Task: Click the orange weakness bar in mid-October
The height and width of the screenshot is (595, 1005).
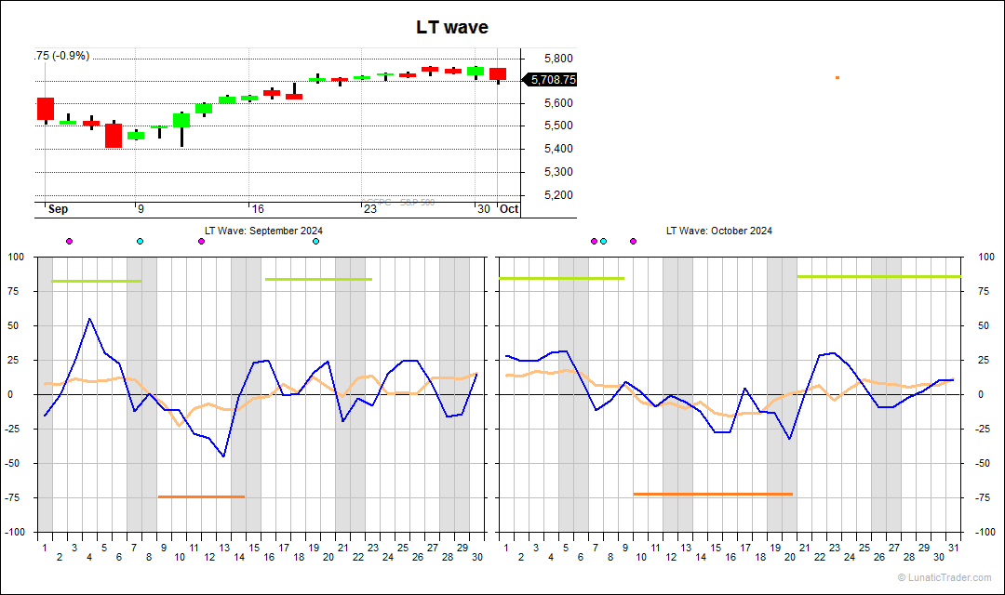Action: (x=712, y=494)
